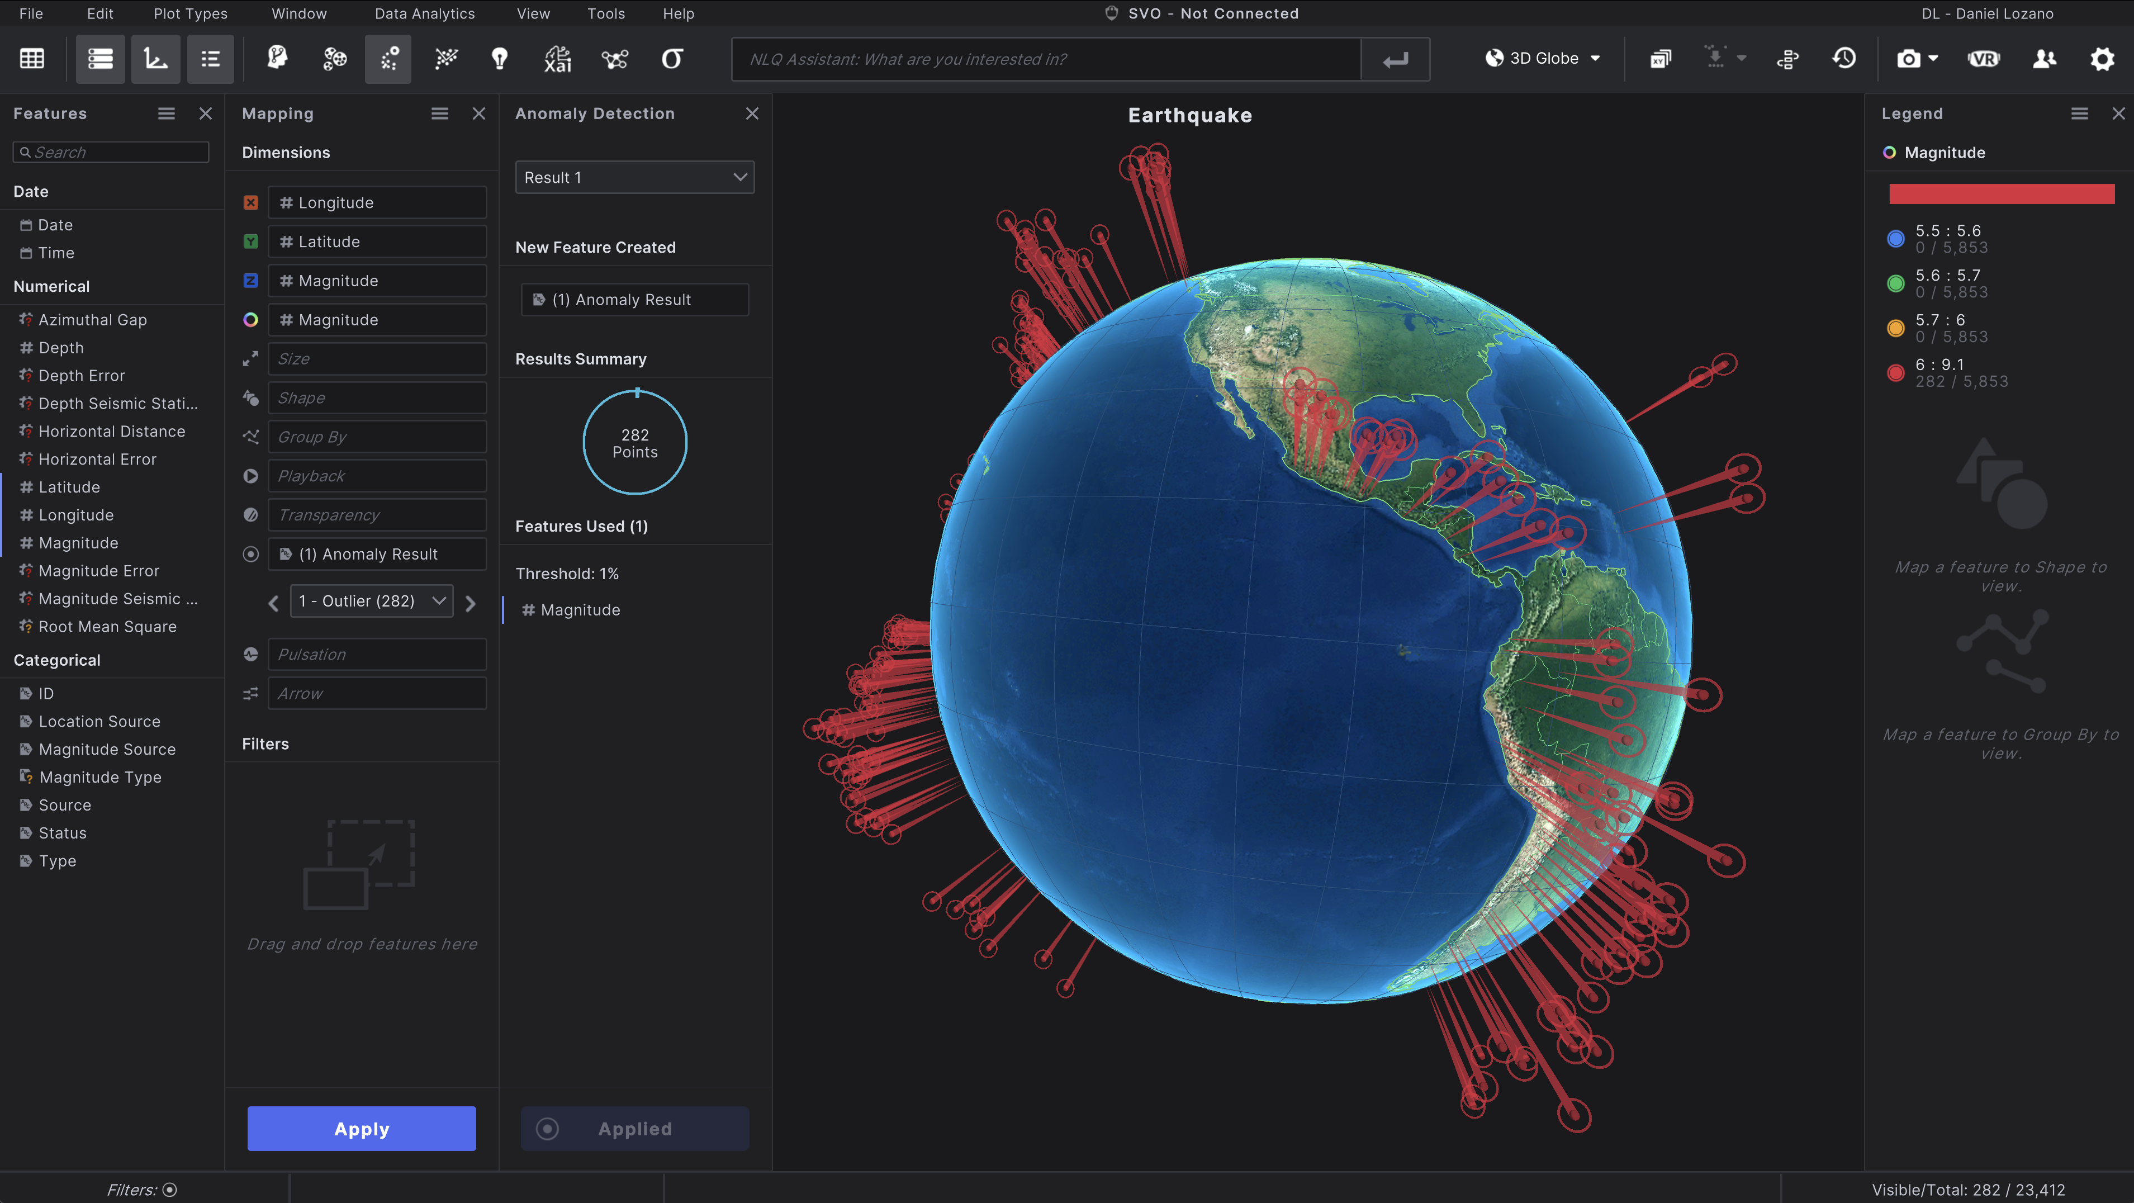
Task: Toggle the Legend list toolbar icon
Action: (x=210, y=59)
